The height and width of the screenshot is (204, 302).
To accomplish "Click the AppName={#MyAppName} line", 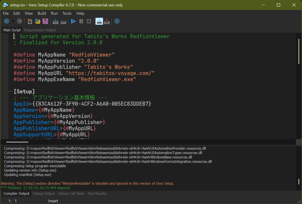I will pyautogui.click(x=44, y=110).
